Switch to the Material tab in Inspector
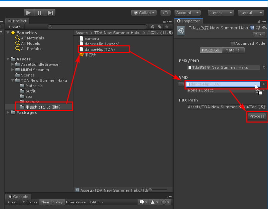Viewport: 268px width, 209px height. (233, 50)
